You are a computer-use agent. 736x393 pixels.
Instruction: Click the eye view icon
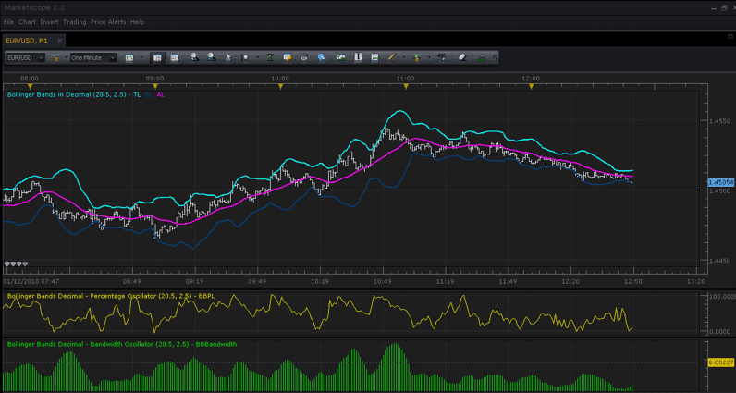coord(304,57)
